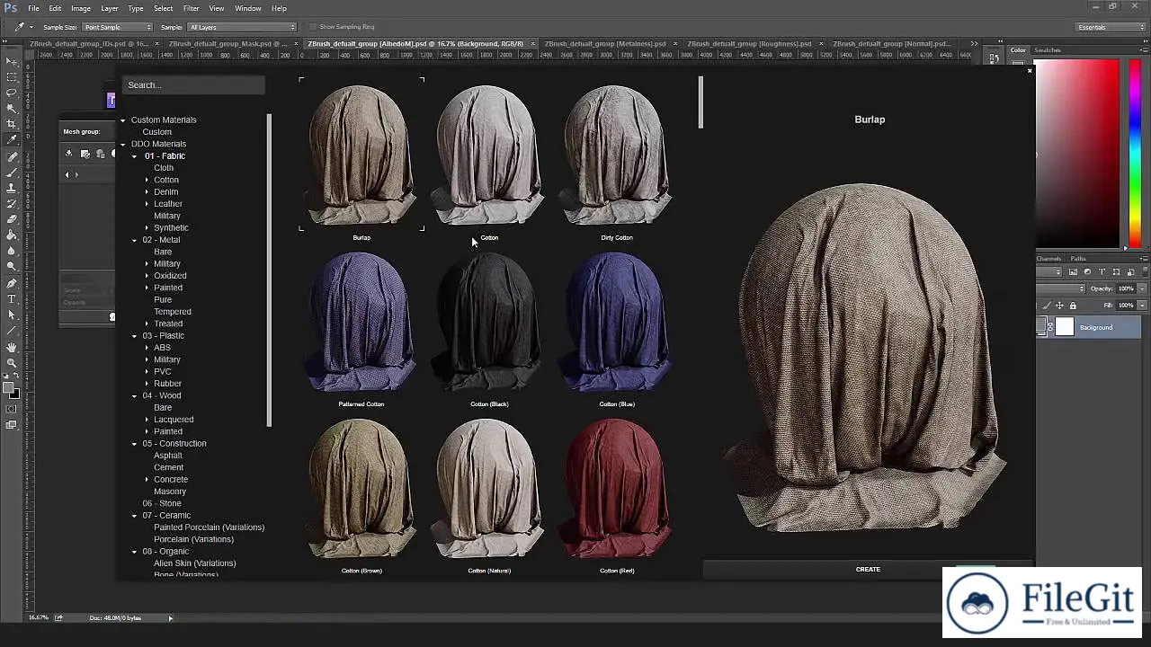Select the Eraser tool
The width and height of the screenshot is (1151, 647).
tap(12, 219)
